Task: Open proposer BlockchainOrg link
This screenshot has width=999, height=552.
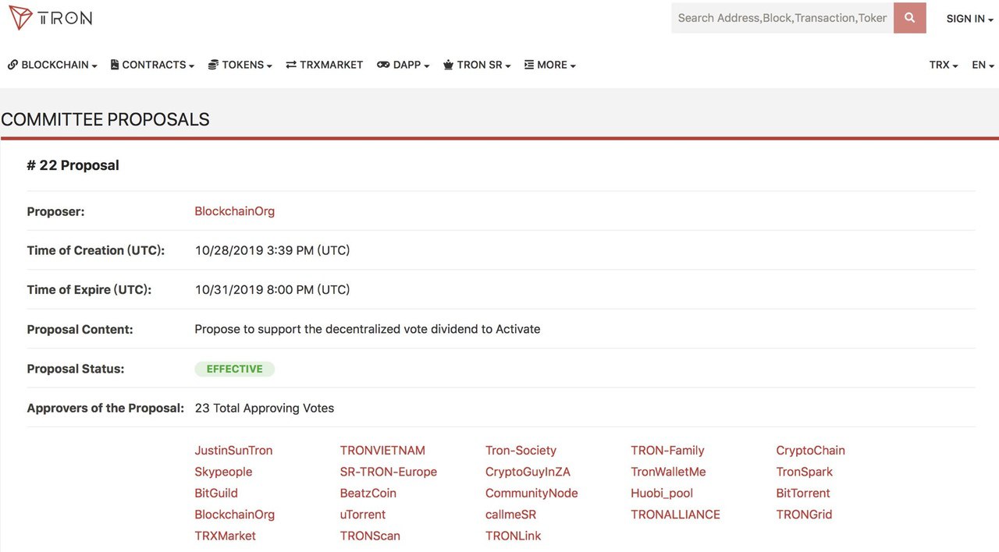Action: (234, 211)
